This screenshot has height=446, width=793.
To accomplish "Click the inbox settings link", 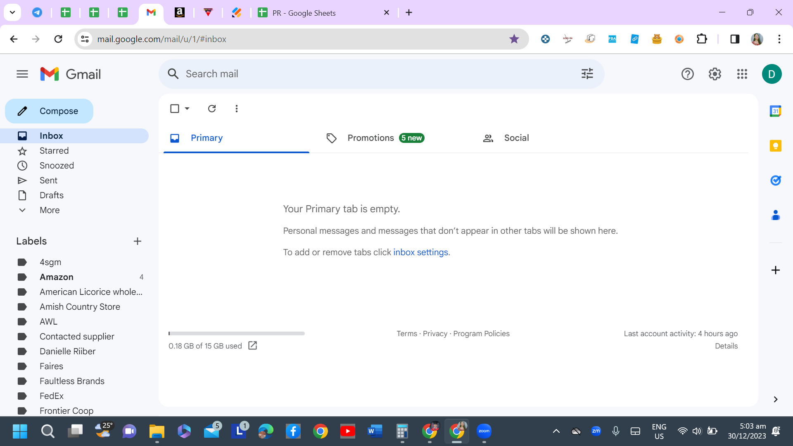I will click(x=420, y=252).
